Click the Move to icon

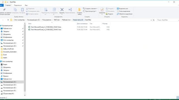coord(46,10)
